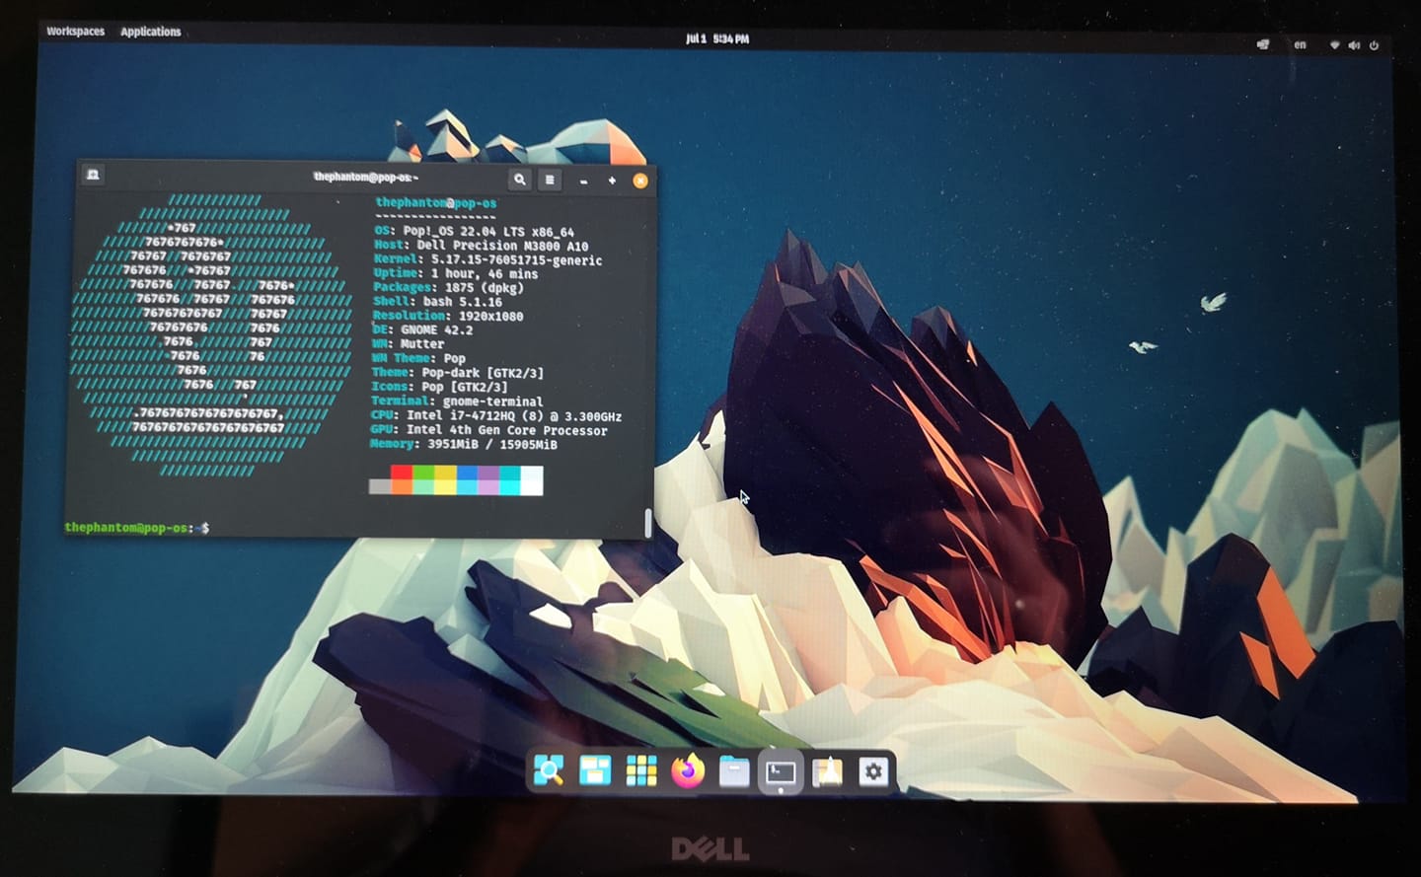Open a new tab in the terminal
This screenshot has width=1421, height=877.
93,175
